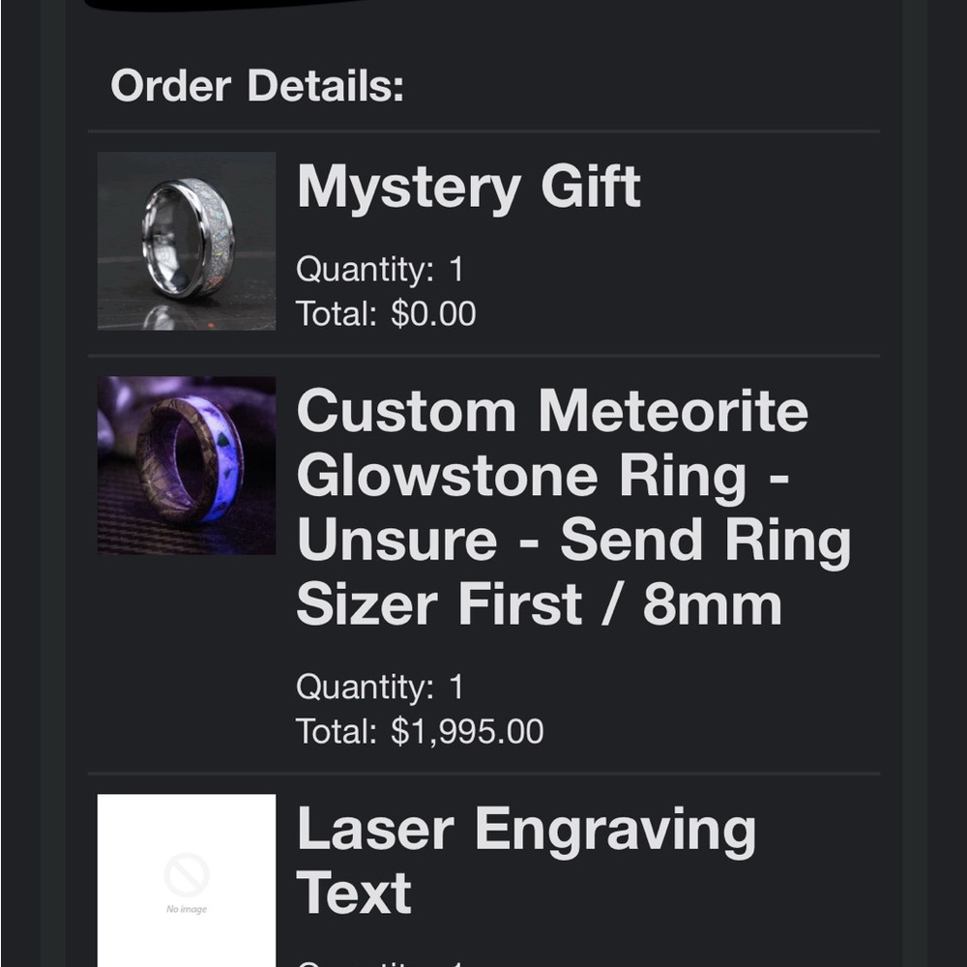The image size is (967, 967).
Task: Click the Mystery Gift ring thumbnail
Action: tap(187, 241)
